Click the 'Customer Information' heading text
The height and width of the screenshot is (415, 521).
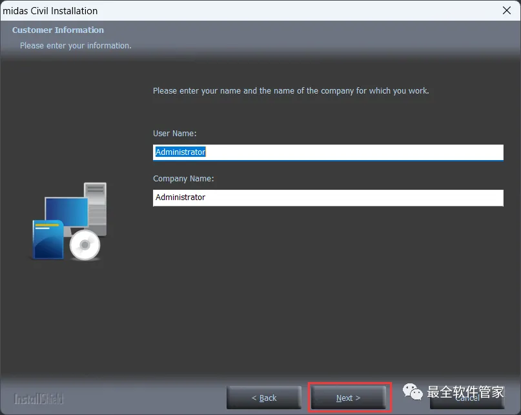pyautogui.click(x=58, y=30)
